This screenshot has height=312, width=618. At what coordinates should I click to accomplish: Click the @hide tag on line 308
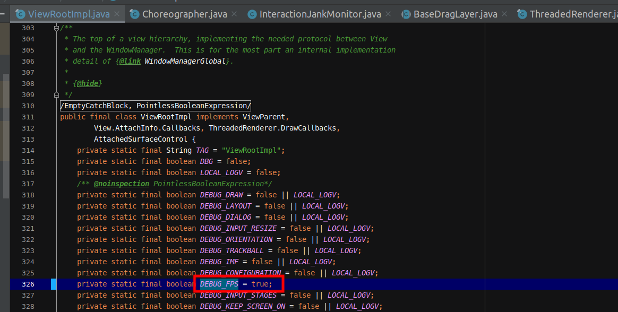(x=88, y=83)
